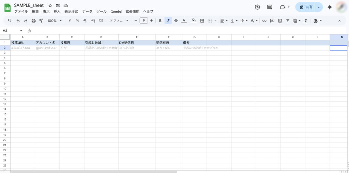The height and width of the screenshot is (173, 349).
Task: Open the filter views dropdown
Action: click(297, 21)
